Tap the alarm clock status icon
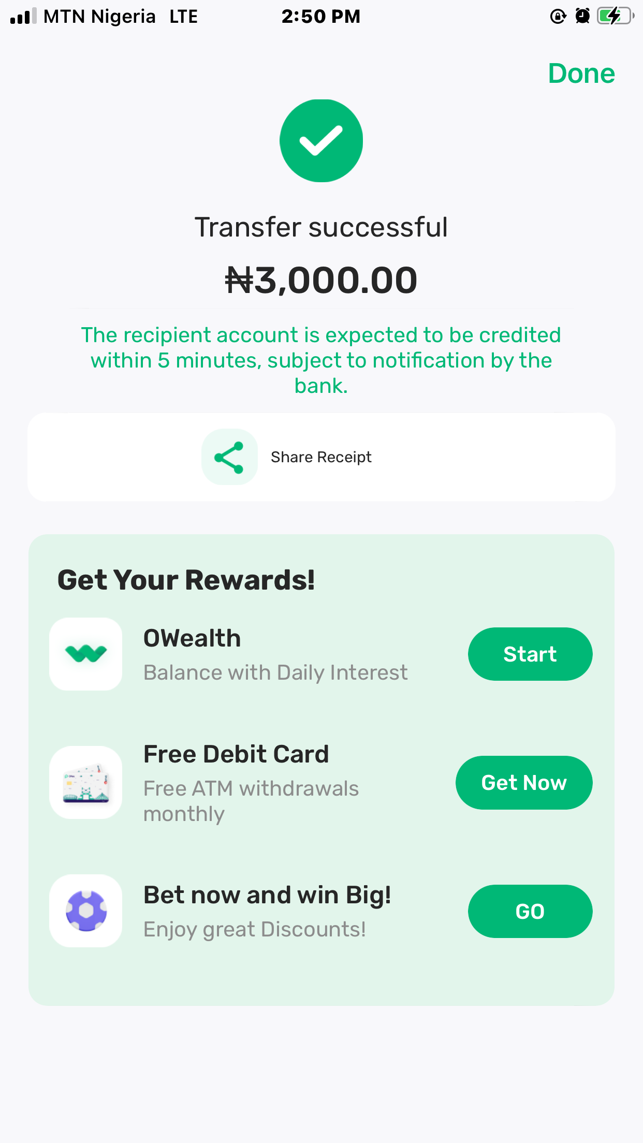The image size is (643, 1143). 583,16
